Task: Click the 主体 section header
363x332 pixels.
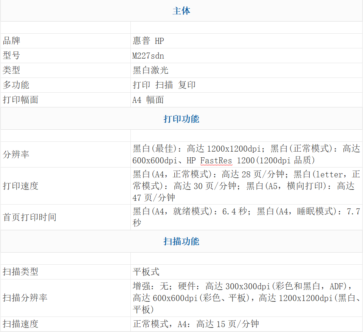Action: pos(181,11)
